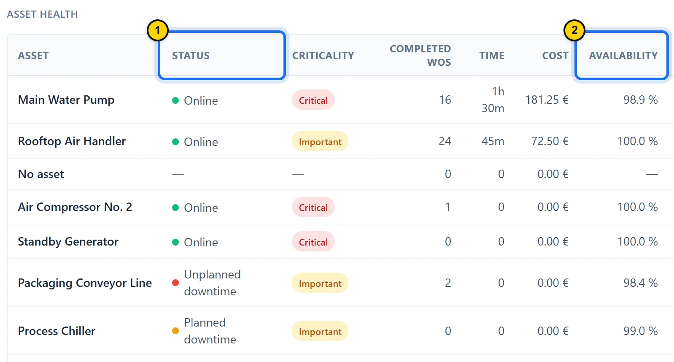This screenshot has height=362, width=674.
Task: Click the Important badge for Process Chiller
Action: point(320,331)
